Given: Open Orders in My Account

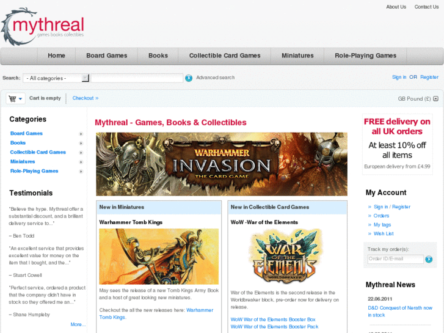Looking at the screenshot, I should coord(381,216).
